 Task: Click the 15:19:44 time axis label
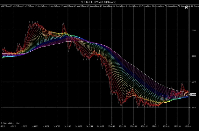tap(188, 126)
